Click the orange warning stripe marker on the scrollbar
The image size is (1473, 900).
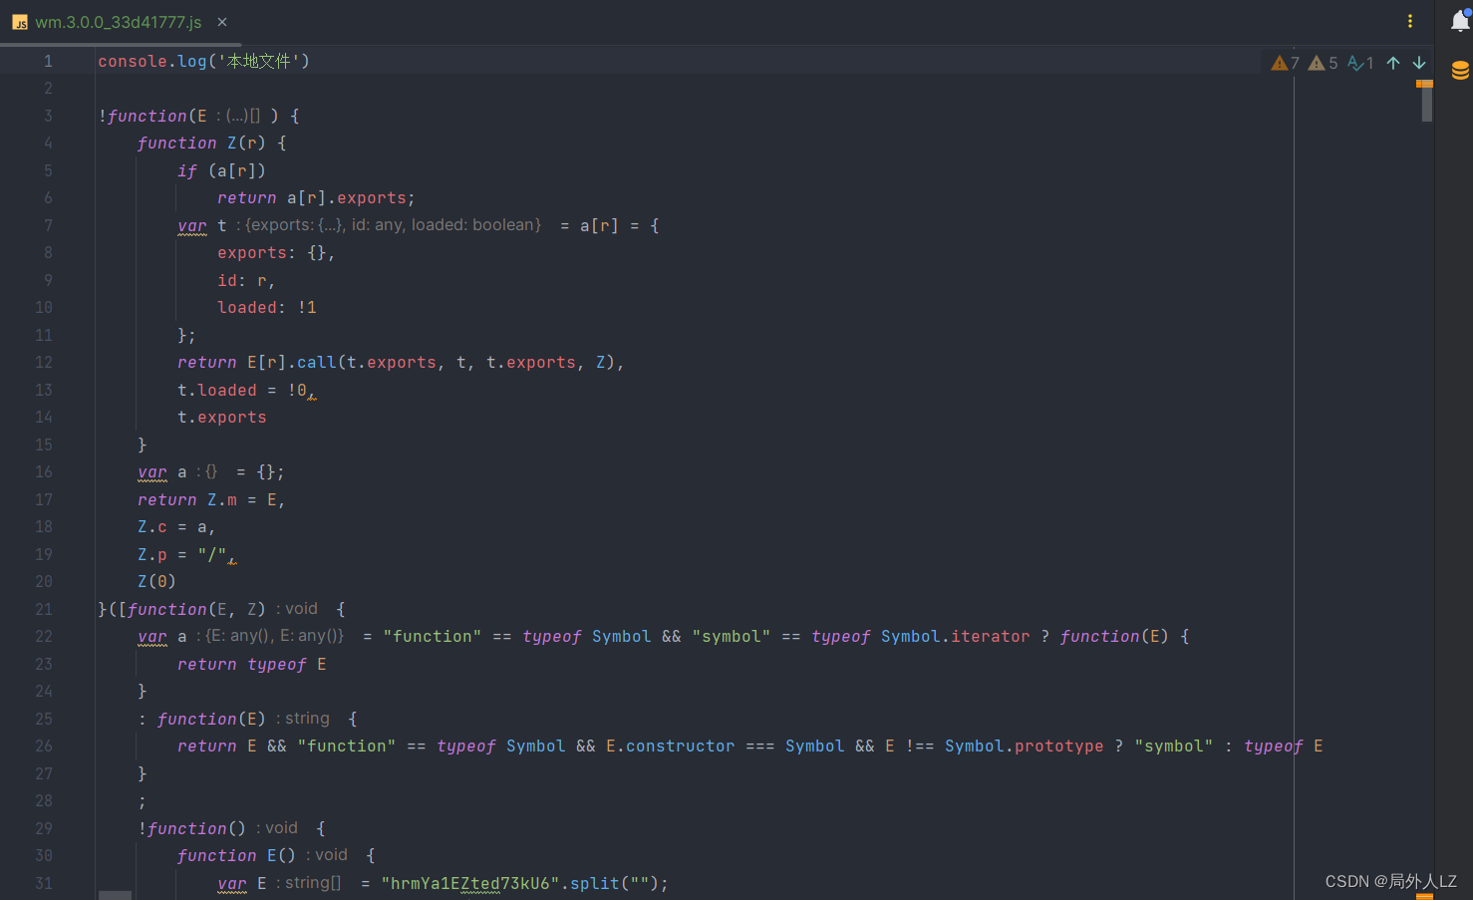(x=1424, y=84)
